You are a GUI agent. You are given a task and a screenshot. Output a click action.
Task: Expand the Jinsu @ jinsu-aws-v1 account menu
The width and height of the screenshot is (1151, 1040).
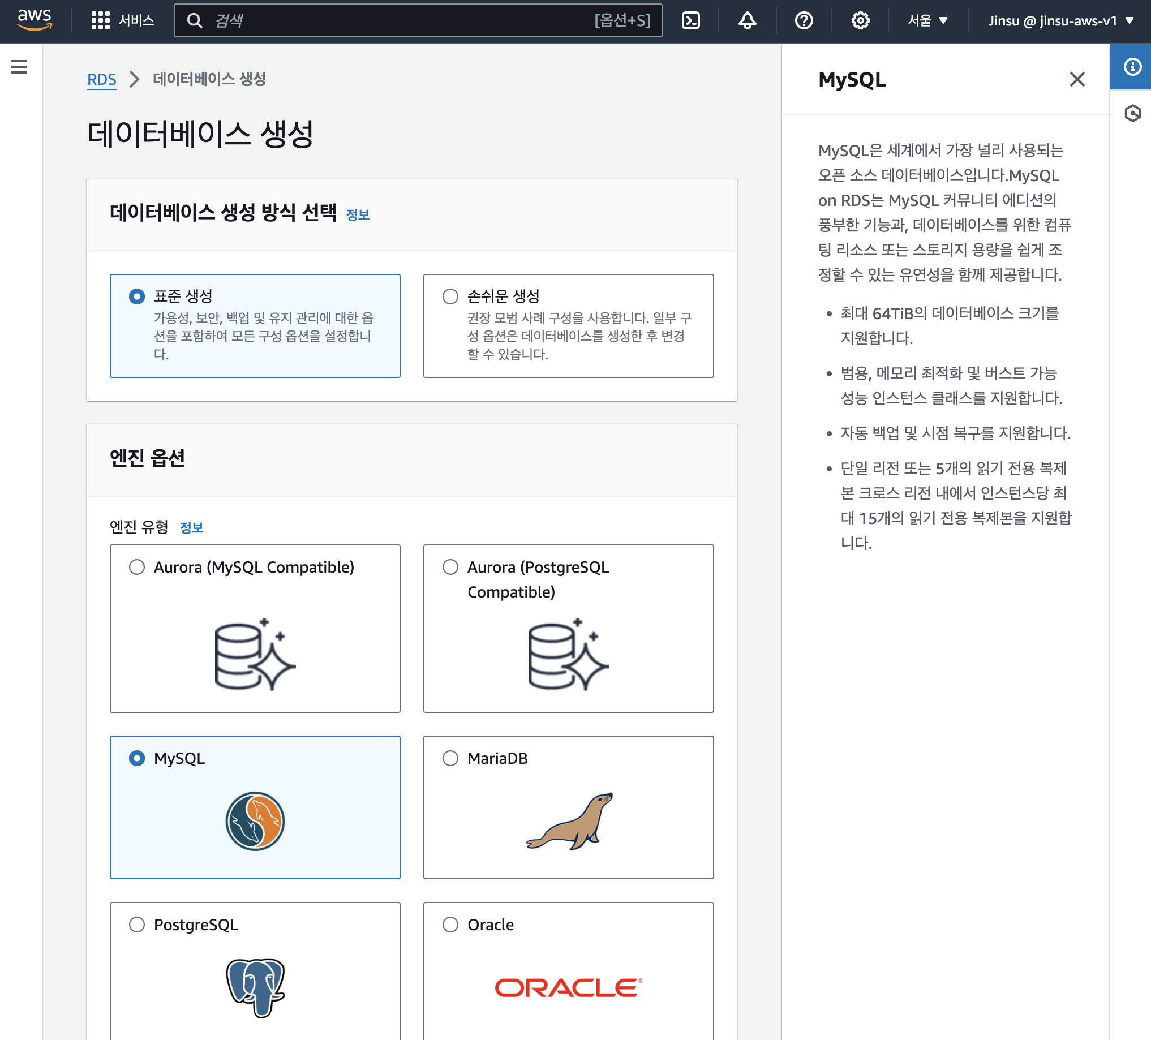click(1060, 20)
